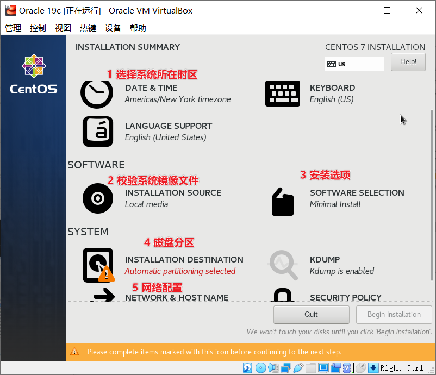Open the 设备 menu
The width and height of the screenshot is (436, 375).
coord(113,28)
